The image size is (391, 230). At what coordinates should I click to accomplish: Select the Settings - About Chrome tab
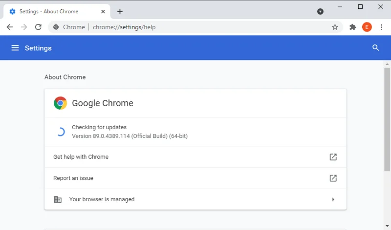[57, 11]
